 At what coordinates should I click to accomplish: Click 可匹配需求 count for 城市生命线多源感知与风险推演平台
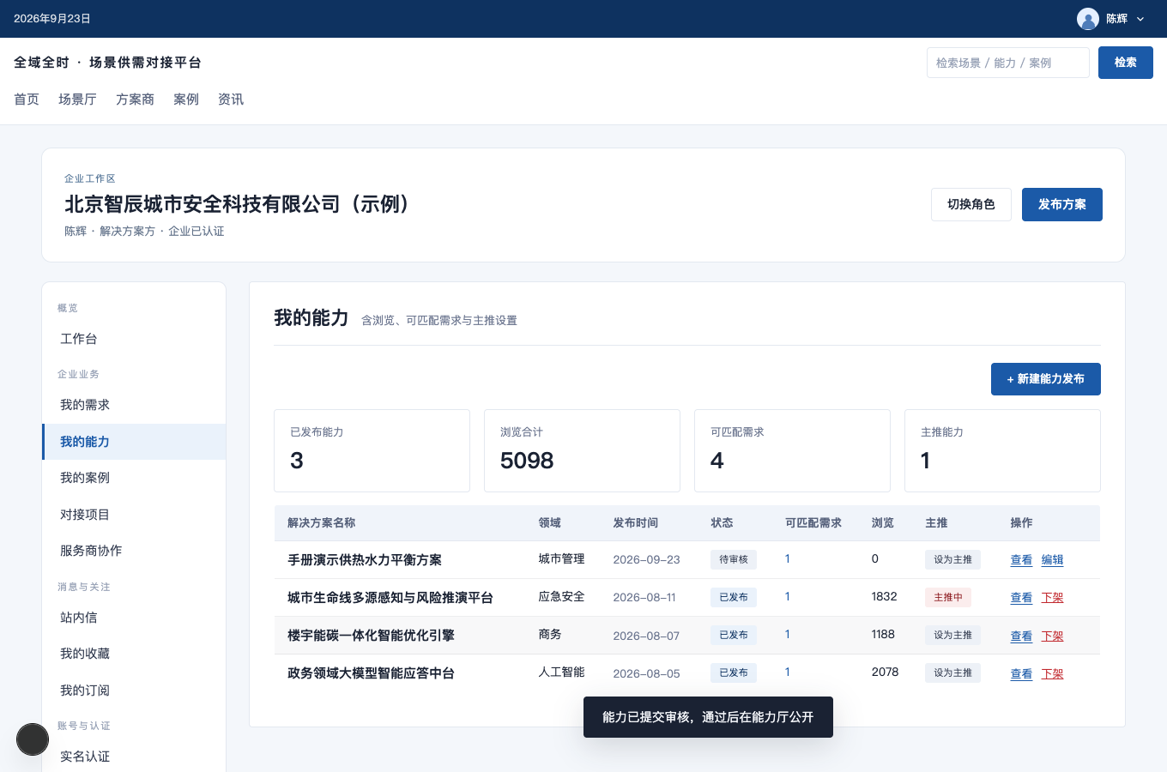pos(788,596)
